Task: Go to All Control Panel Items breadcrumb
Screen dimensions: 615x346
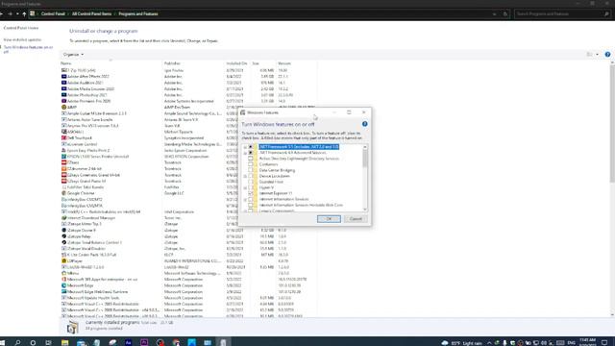Action: pyautogui.click(x=92, y=13)
